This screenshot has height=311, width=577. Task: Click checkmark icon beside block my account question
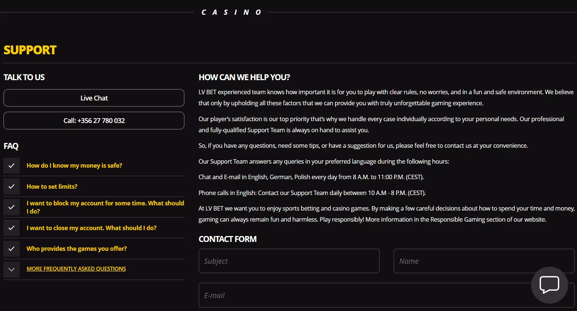(x=11, y=207)
